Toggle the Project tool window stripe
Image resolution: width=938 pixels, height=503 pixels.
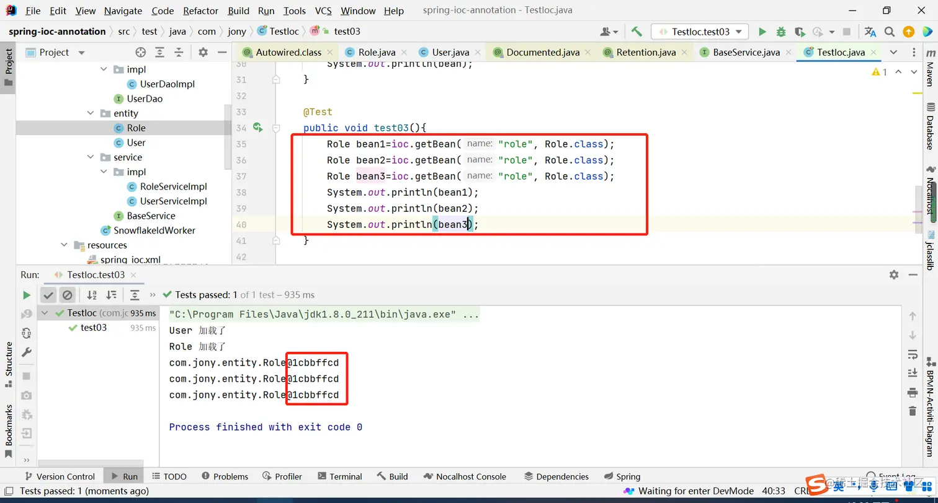click(x=8, y=68)
